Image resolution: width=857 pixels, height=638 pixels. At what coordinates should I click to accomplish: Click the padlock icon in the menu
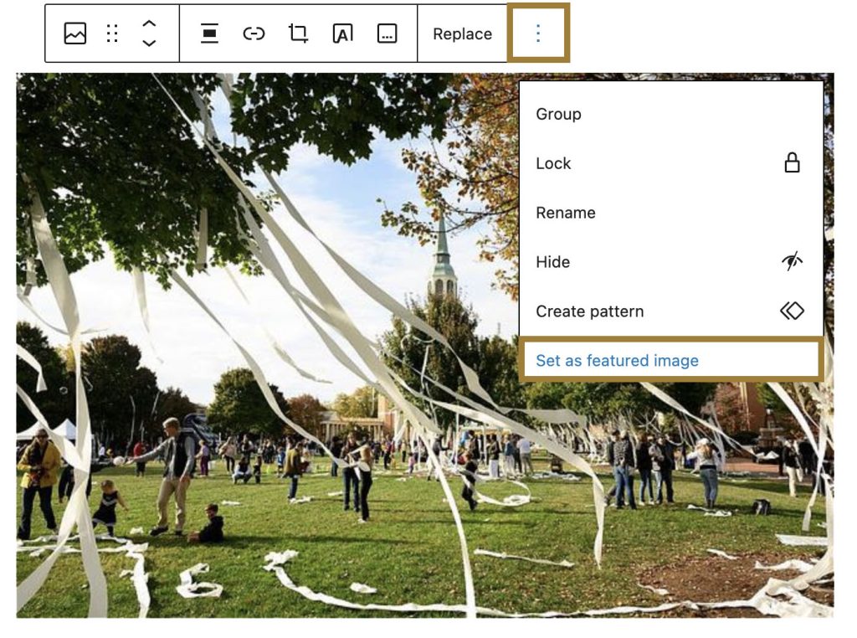(792, 163)
